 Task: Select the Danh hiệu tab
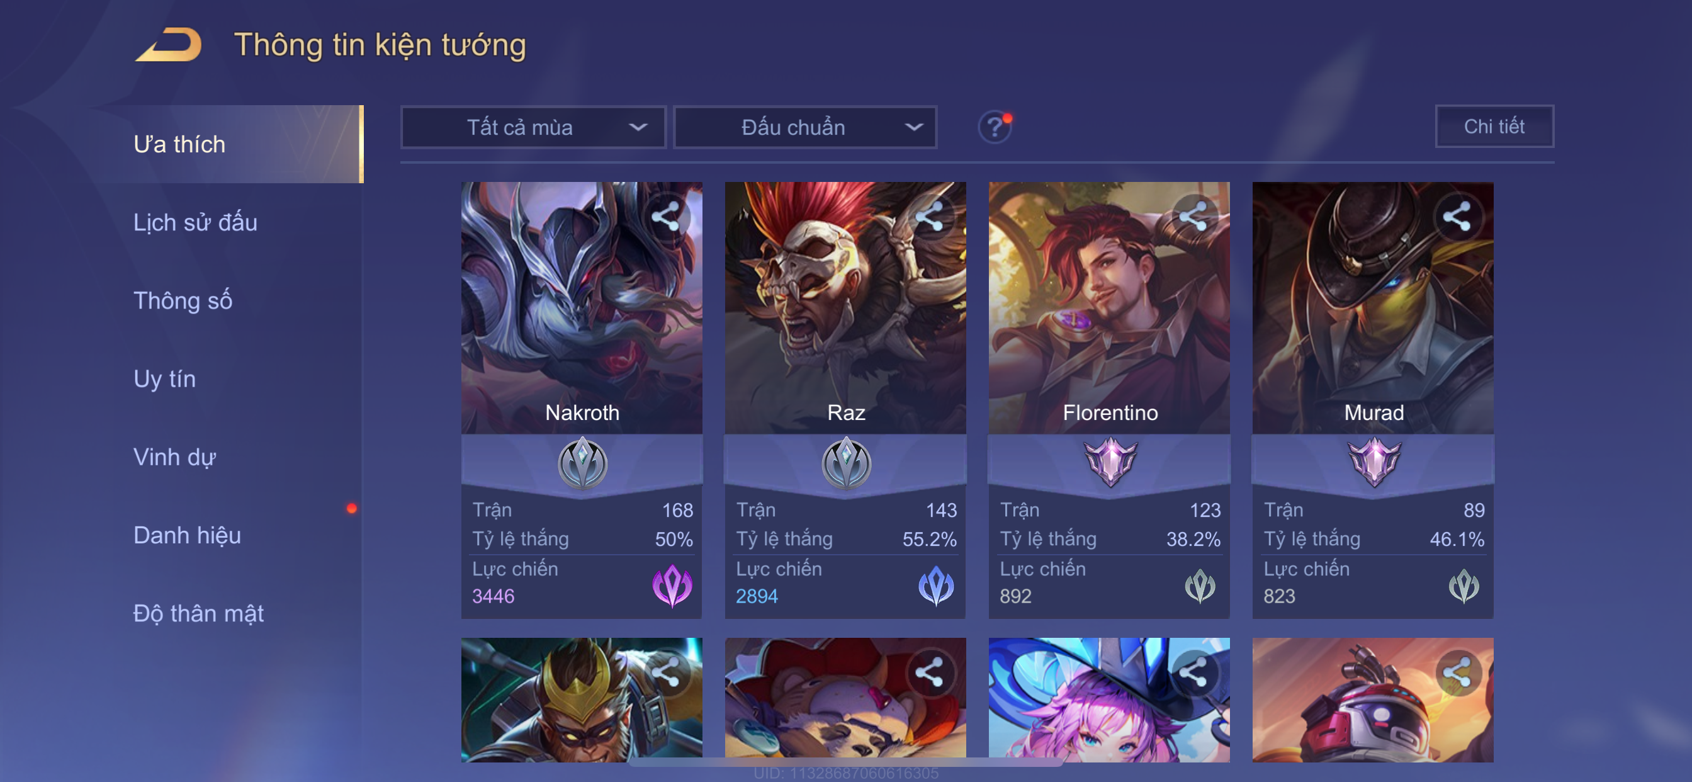(187, 535)
